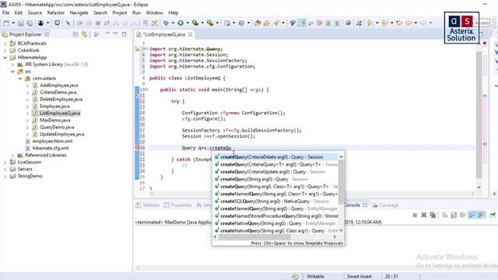
Task: Minimize the Project Explorer panel
Action: (x=116, y=33)
